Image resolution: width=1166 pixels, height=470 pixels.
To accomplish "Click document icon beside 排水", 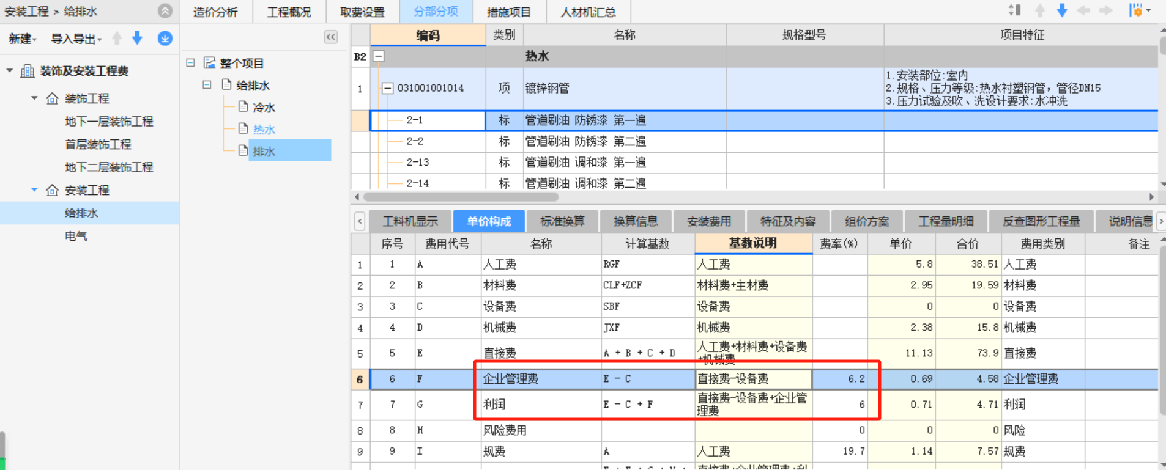I will pos(243,150).
